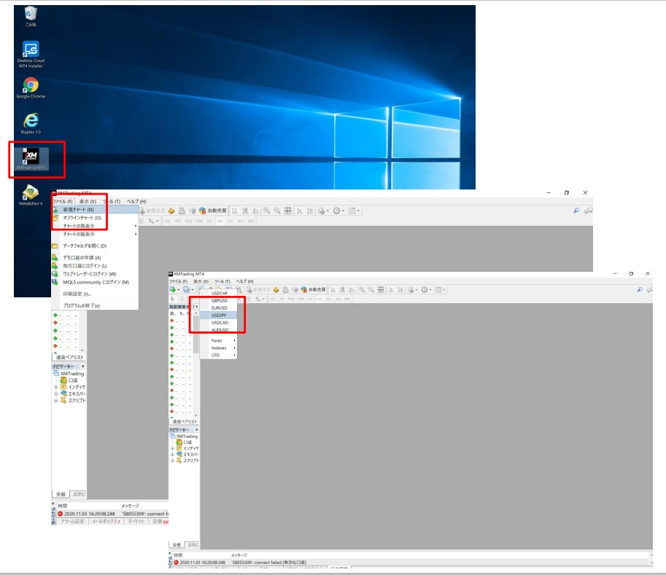
Task: Open the Ripples 1.0 desktop icon
Action: [31, 123]
